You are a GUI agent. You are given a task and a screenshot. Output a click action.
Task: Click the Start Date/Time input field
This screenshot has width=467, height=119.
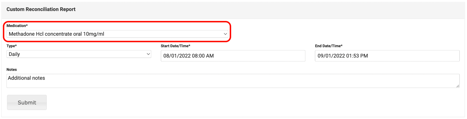[233, 56]
